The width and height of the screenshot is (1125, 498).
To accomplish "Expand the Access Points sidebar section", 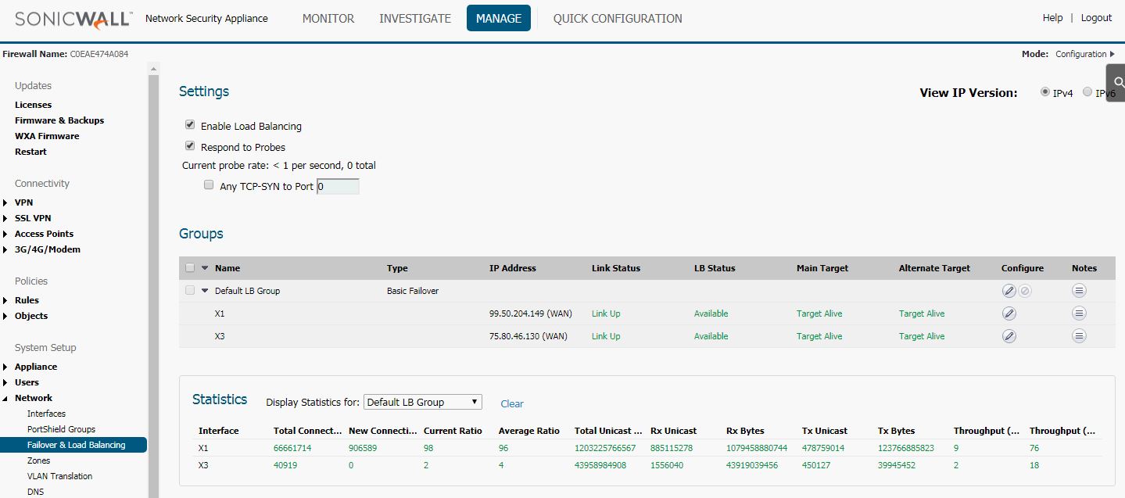I will tap(5, 234).
